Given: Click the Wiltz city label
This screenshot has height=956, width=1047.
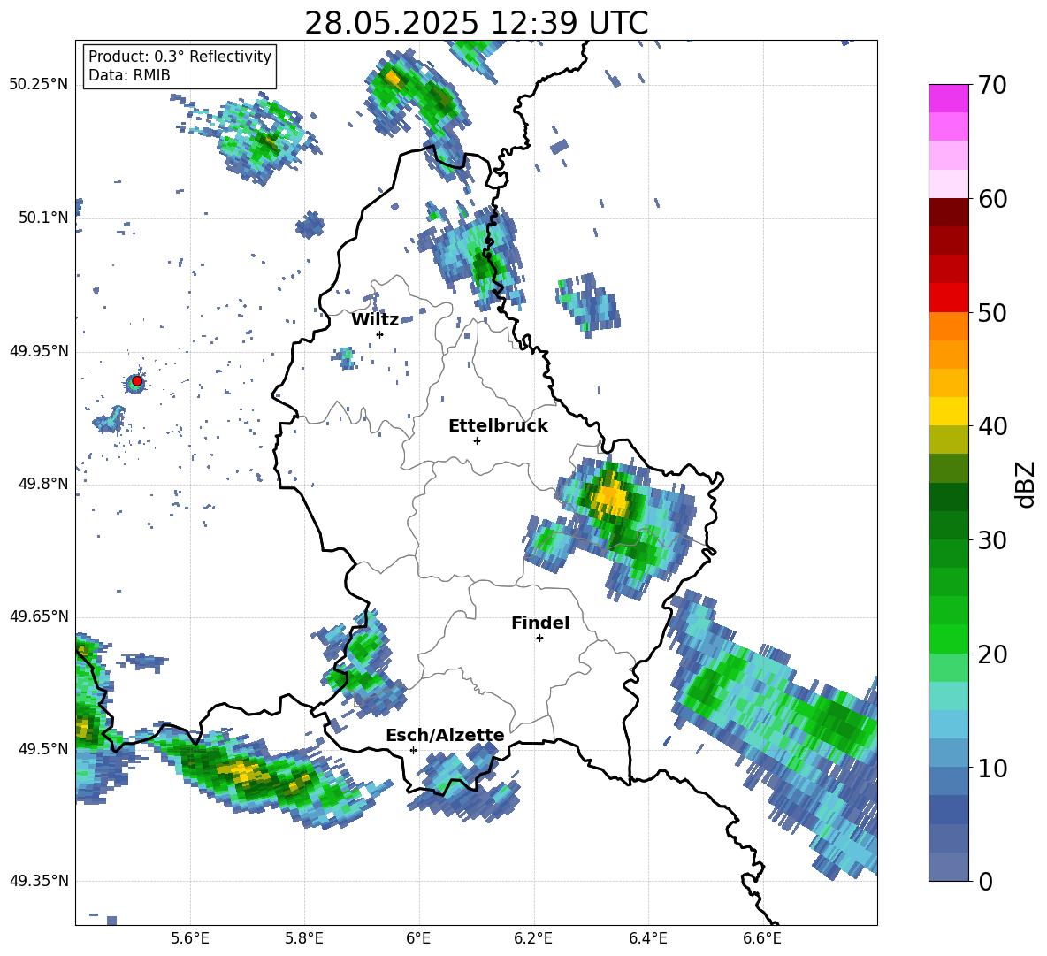Looking at the screenshot, I should pos(375,320).
